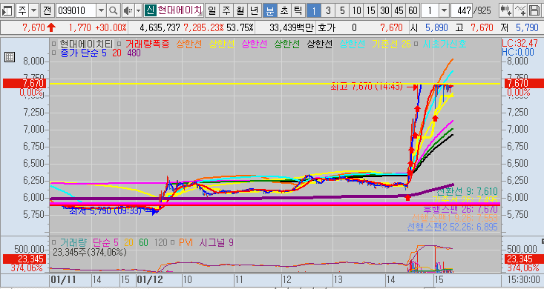This screenshot has height=289, width=544.
Task: Choose the 15-minute interval button
Action: 370,10
